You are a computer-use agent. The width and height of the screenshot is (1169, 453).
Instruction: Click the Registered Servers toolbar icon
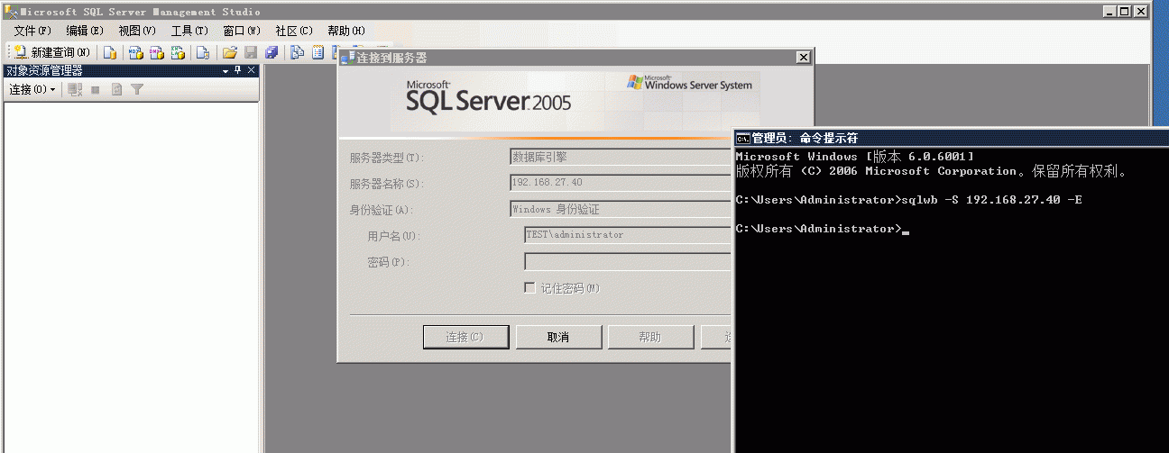[x=297, y=52]
